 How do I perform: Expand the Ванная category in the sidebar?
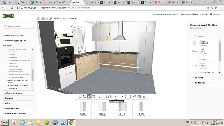(9, 98)
